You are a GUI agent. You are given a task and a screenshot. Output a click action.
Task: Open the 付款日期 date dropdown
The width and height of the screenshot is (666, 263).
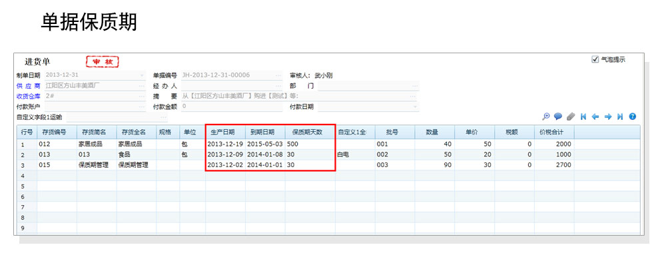(415, 107)
